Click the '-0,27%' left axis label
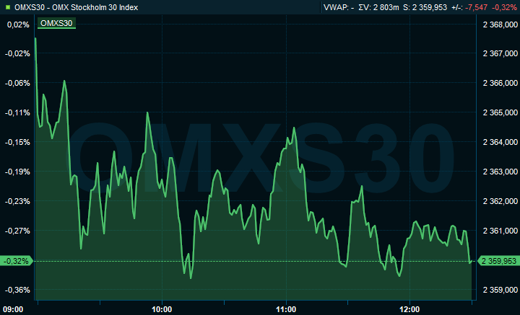 (x=17, y=231)
